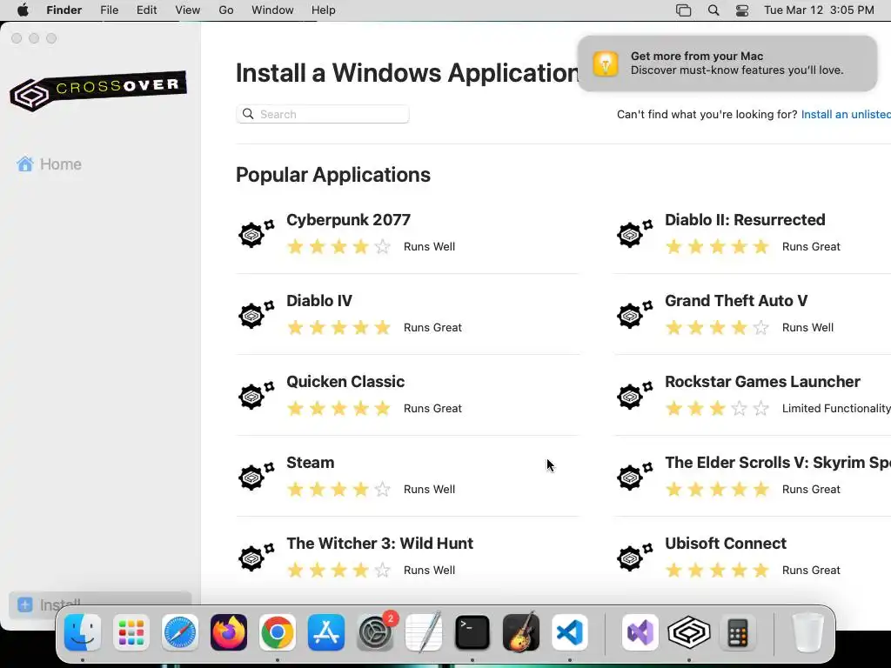This screenshot has height=668, width=891.
Task: Click the Spotlight search icon in menu bar
Action: pyautogui.click(x=713, y=10)
